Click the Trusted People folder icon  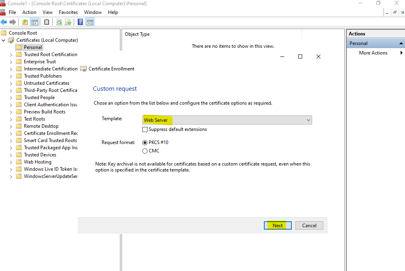point(19,97)
